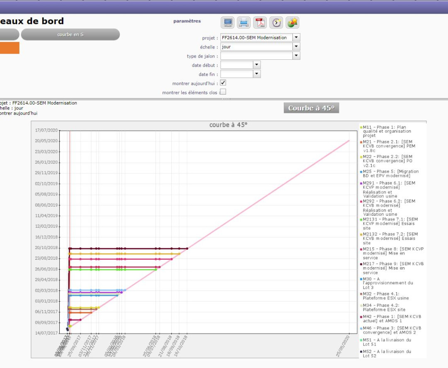Expand the échelle dropdown
The width and height of the screenshot is (448, 368).
296,47
